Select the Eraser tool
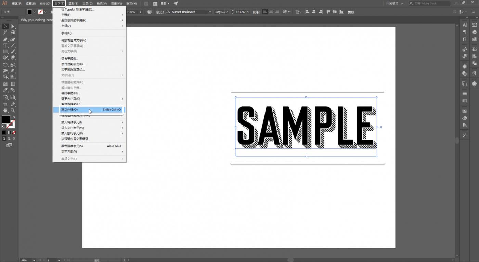The height and width of the screenshot is (262, 479). (x=13, y=58)
